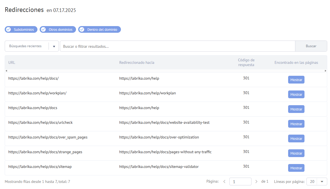Viewport: 330px width, 189px height.
Task: Click URL https://labrika.com/help/docs/strange_pages
Action: pos(45,152)
